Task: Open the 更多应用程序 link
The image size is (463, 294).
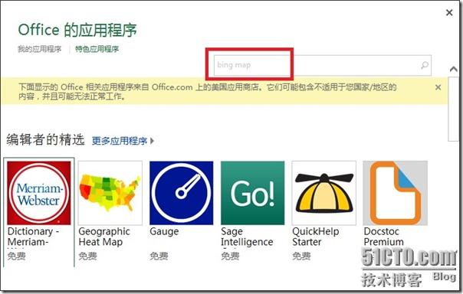Action: [x=120, y=141]
